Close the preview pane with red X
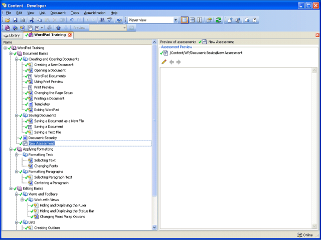Image resolution: width=321 pixels, height=240 pixels. pyautogui.click(x=317, y=35)
